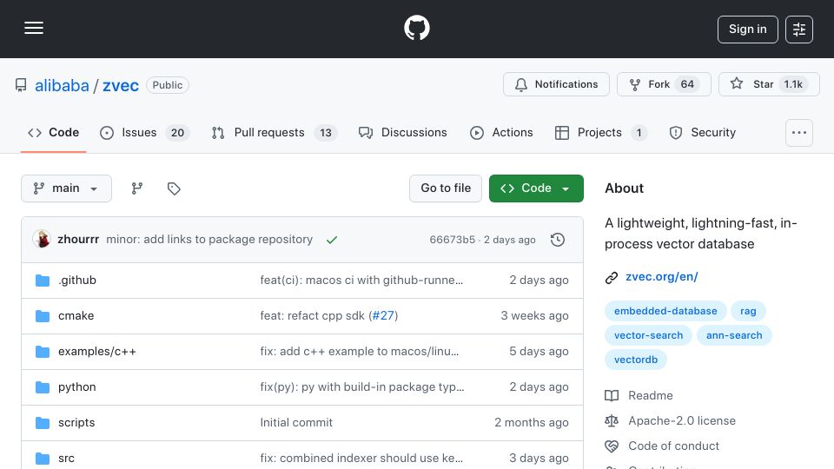Open the hamburger navigation menu
Screen dimensions: 834x469
[x=34, y=28]
